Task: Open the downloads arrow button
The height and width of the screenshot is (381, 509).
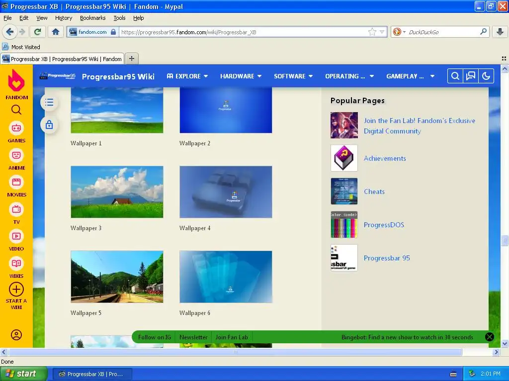Action: click(x=500, y=32)
